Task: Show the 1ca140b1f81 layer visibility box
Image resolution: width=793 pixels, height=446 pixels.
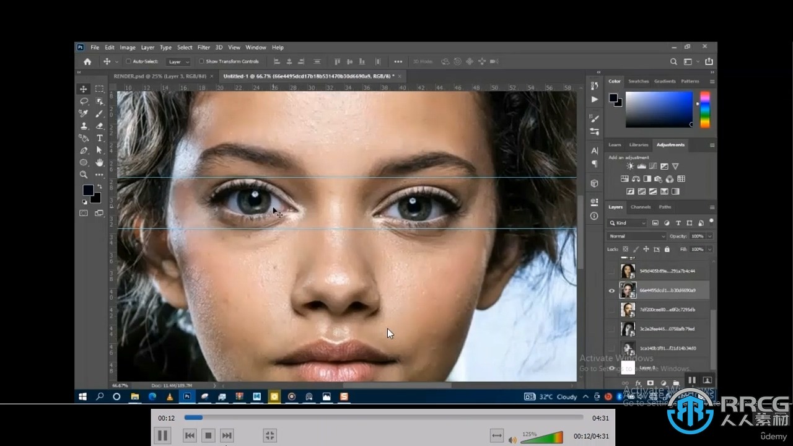Action: [x=612, y=348]
